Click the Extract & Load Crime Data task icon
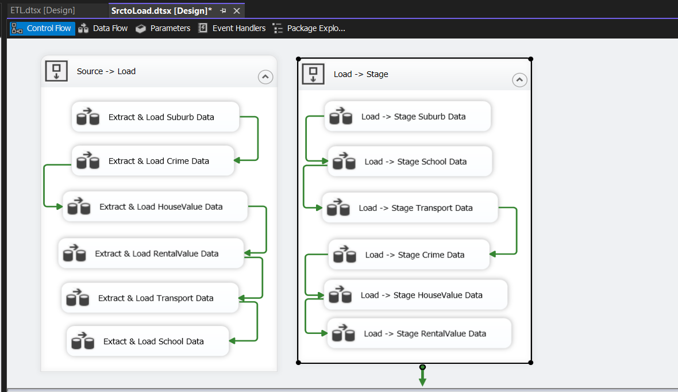Image resolution: width=678 pixels, height=392 pixels. [x=87, y=161]
